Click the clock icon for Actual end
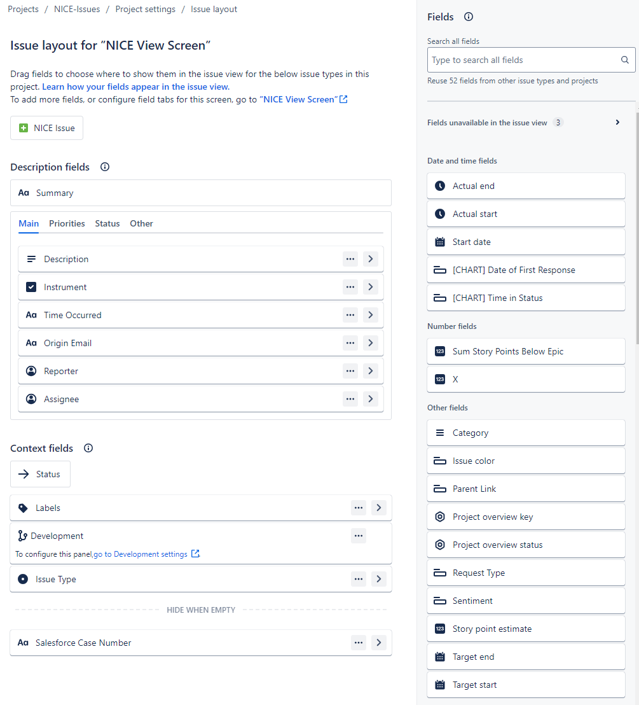Viewport: 639px width, 705px height. [440, 186]
